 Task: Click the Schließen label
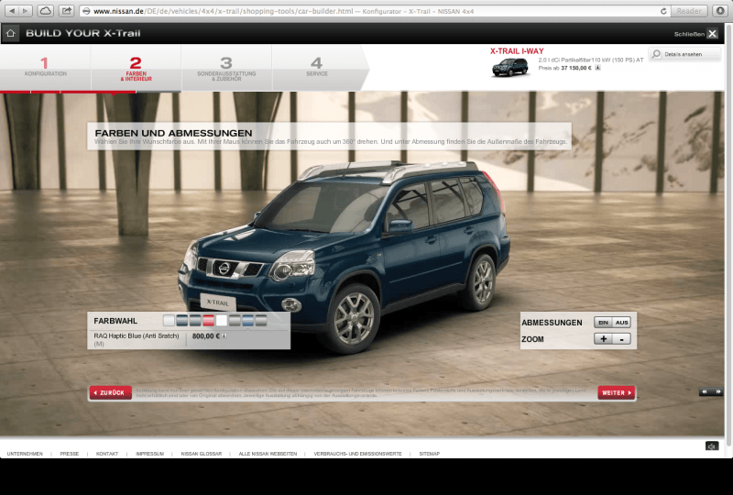click(689, 34)
